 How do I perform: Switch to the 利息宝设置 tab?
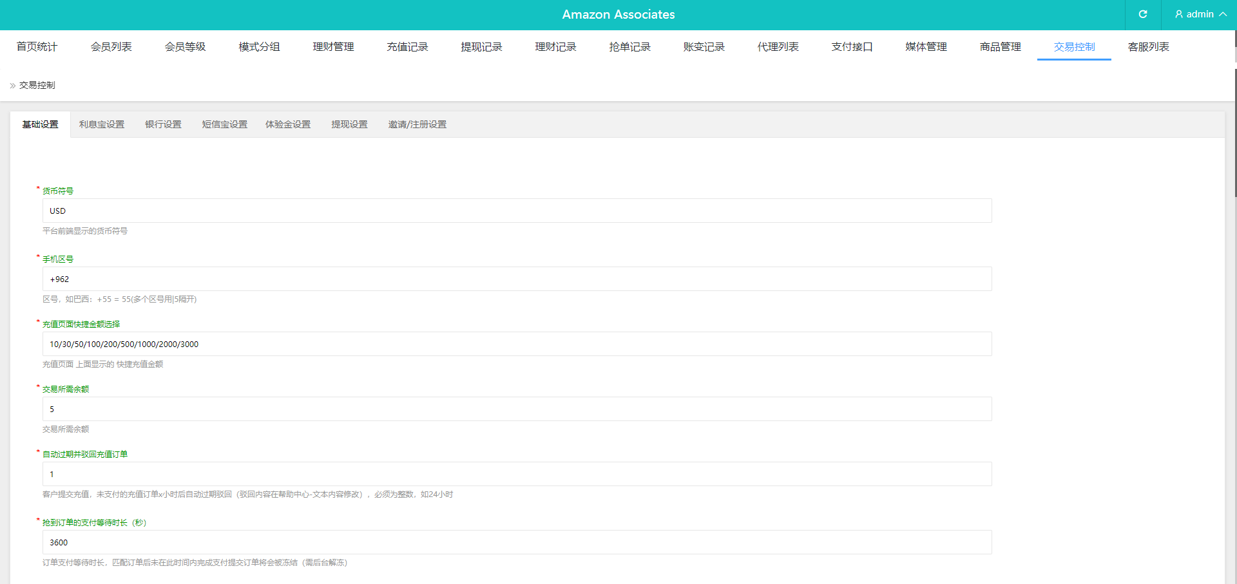pos(102,124)
